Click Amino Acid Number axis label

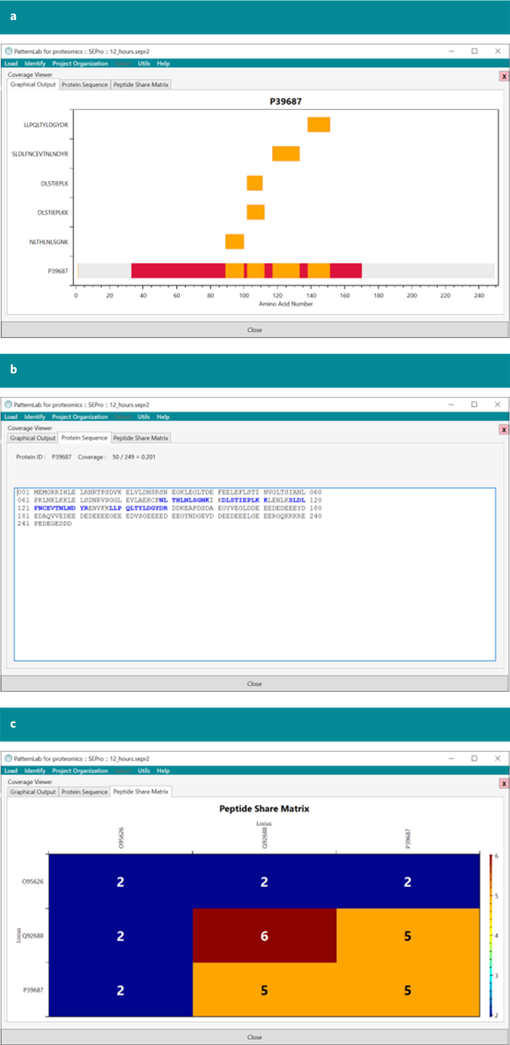pyautogui.click(x=286, y=304)
